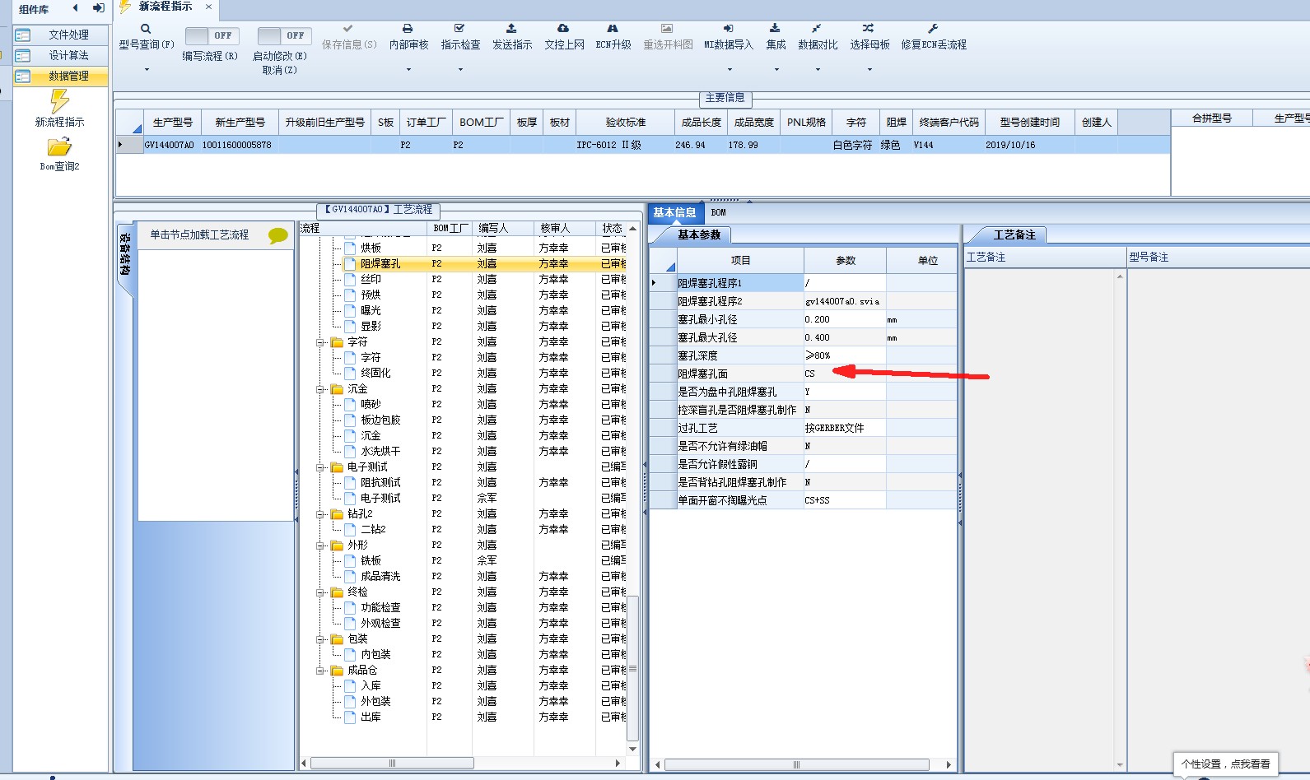The image size is (1310, 780).
Task: Select the GV144007A0 row in top grid
Action: click(642, 145)
